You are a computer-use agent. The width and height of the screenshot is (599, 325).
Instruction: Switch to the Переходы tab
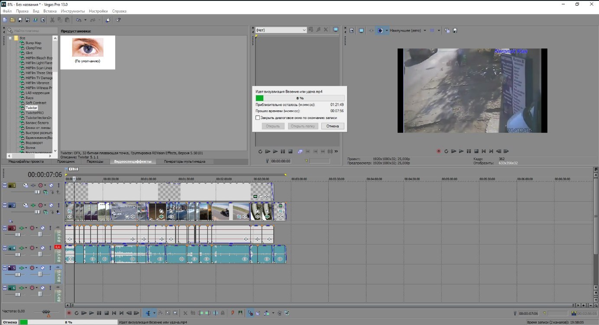[95, 161]
